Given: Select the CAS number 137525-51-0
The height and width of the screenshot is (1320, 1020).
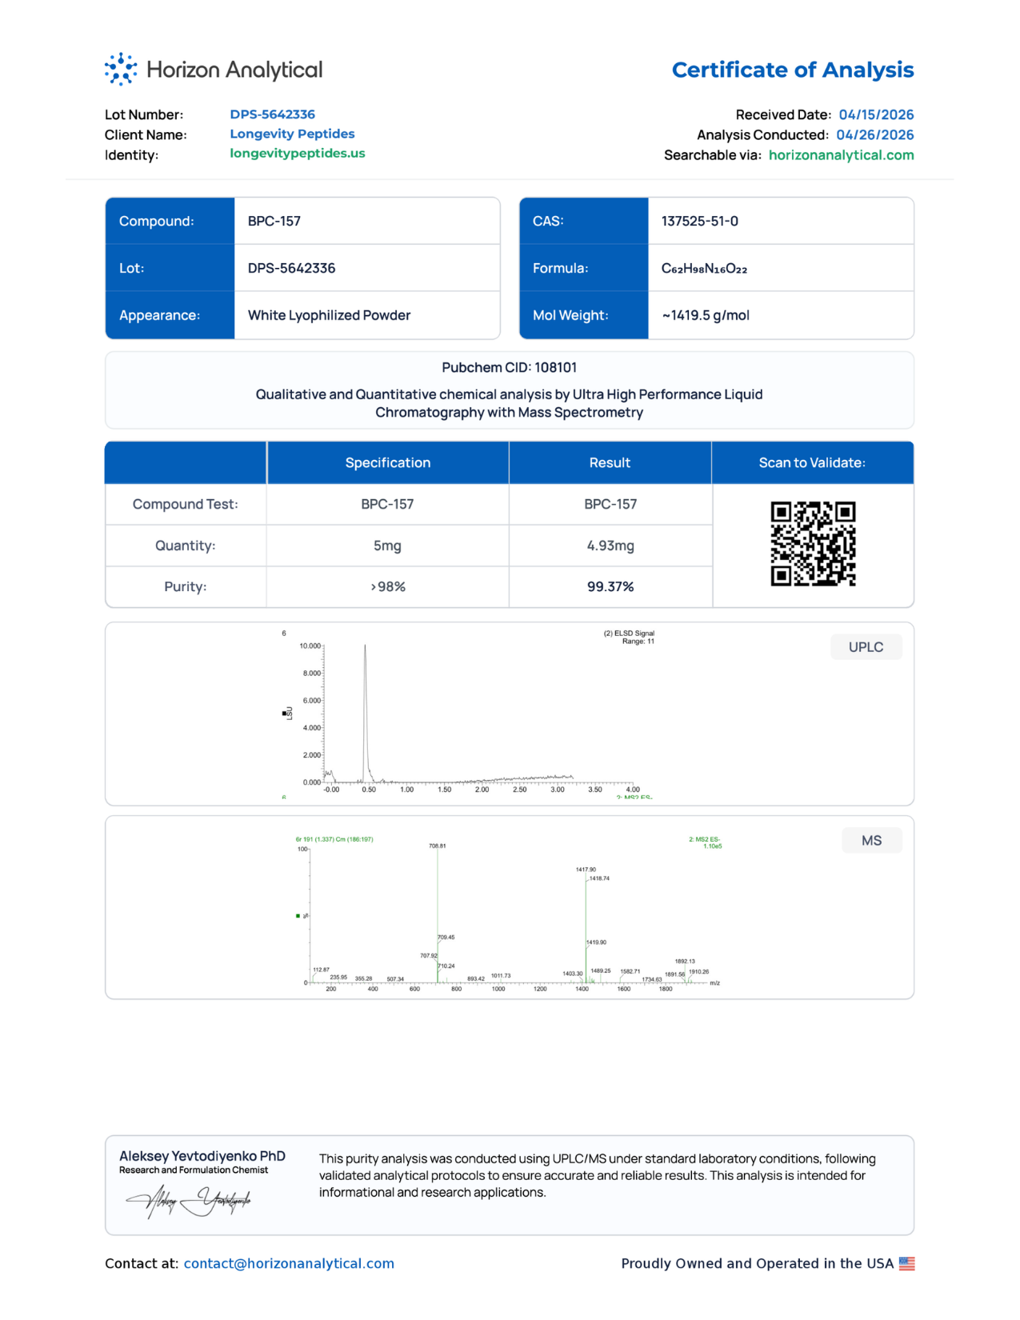Looking at the screenshot, I should tap(700, 221).
